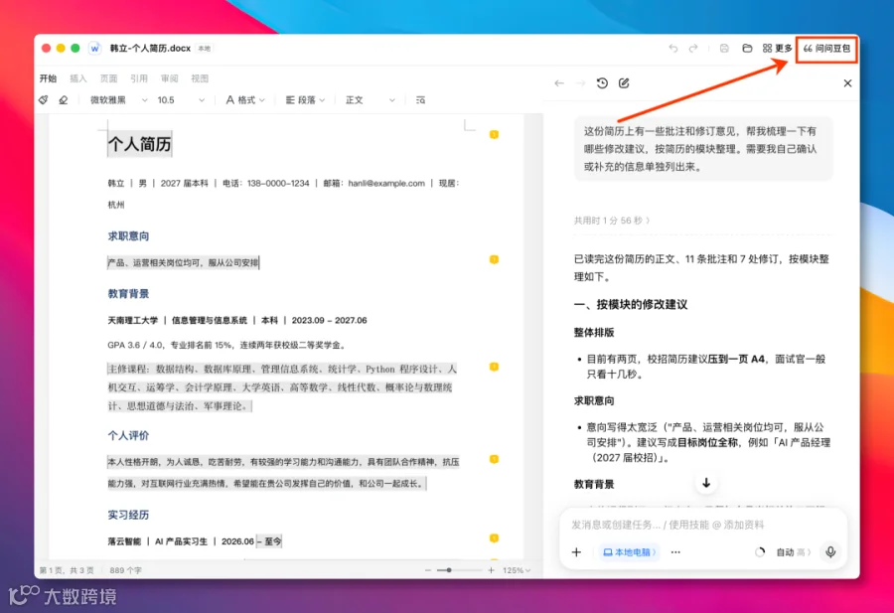Switch to the 审阅 tab
The image size is (894, 613).
point(169,78)
